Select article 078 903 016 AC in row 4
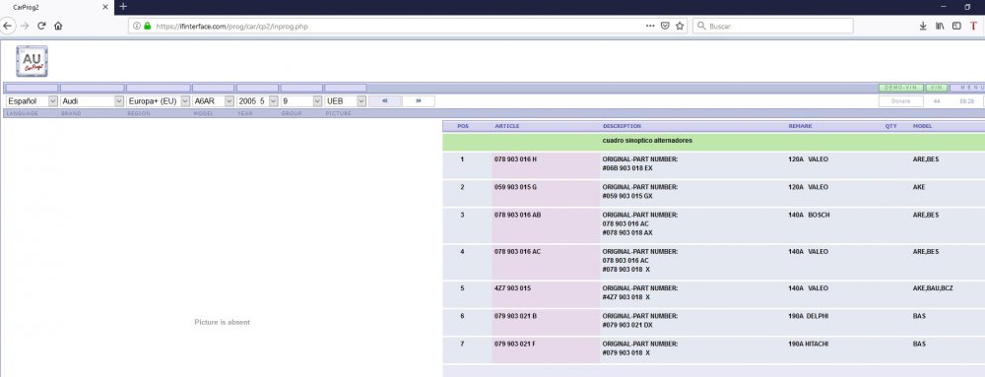The height and width of the screenshot is (377, 985). [x=518, y=252]
